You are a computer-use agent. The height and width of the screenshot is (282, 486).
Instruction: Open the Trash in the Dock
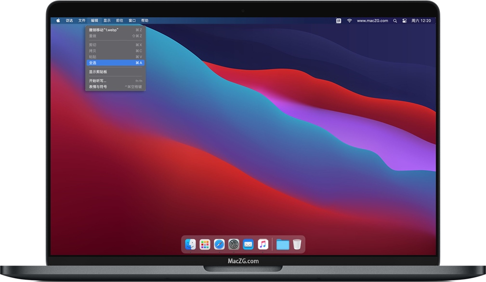[297, 244]
